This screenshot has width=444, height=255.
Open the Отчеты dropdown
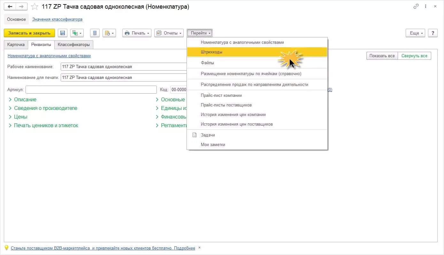click(x=169, y=33)
